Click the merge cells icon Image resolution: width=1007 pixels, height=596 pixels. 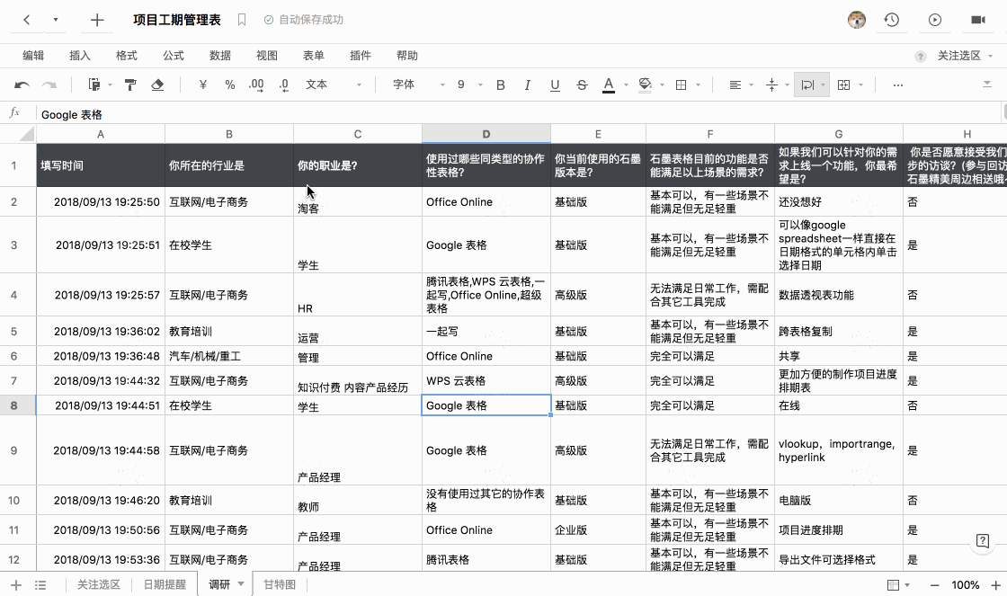point(844,85)
